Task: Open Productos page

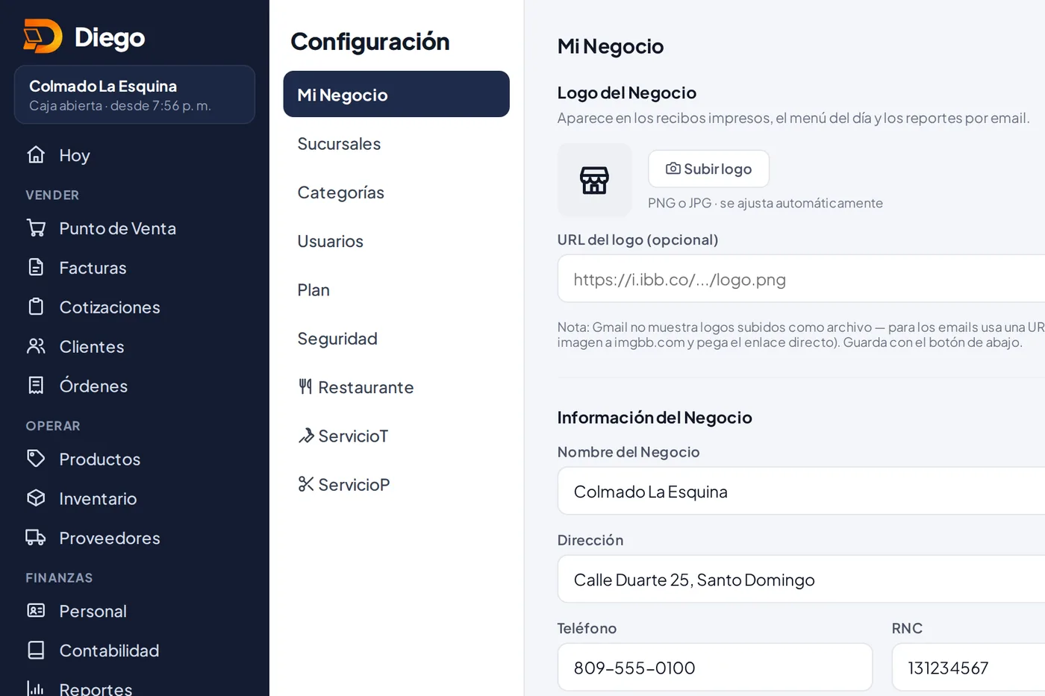Action: 134,459
